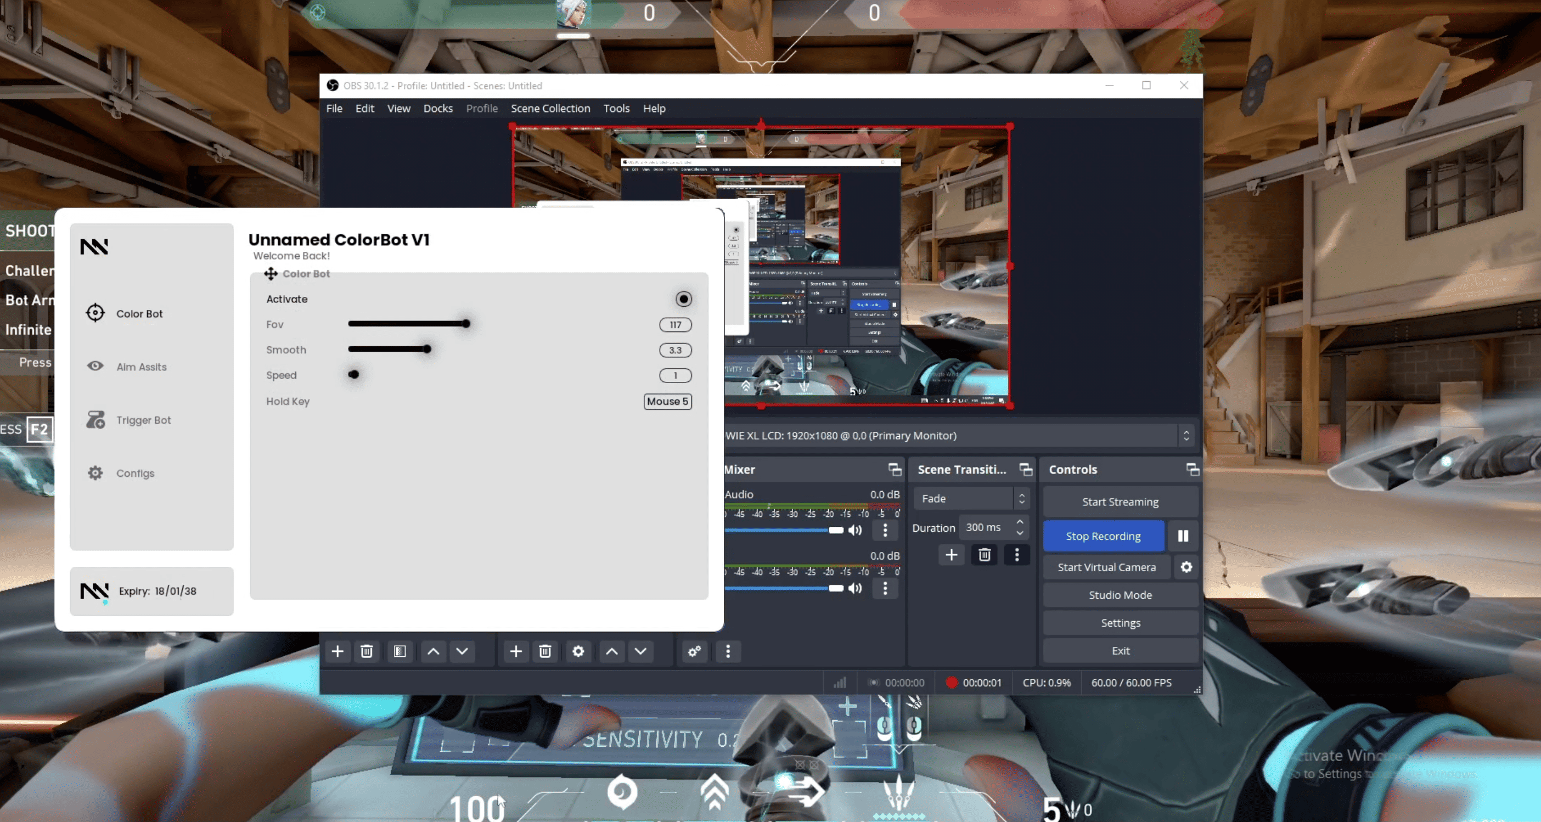Click the duration field showing 300 ms
Viewport: 1541px width, 822px height.
click(994, 528)
